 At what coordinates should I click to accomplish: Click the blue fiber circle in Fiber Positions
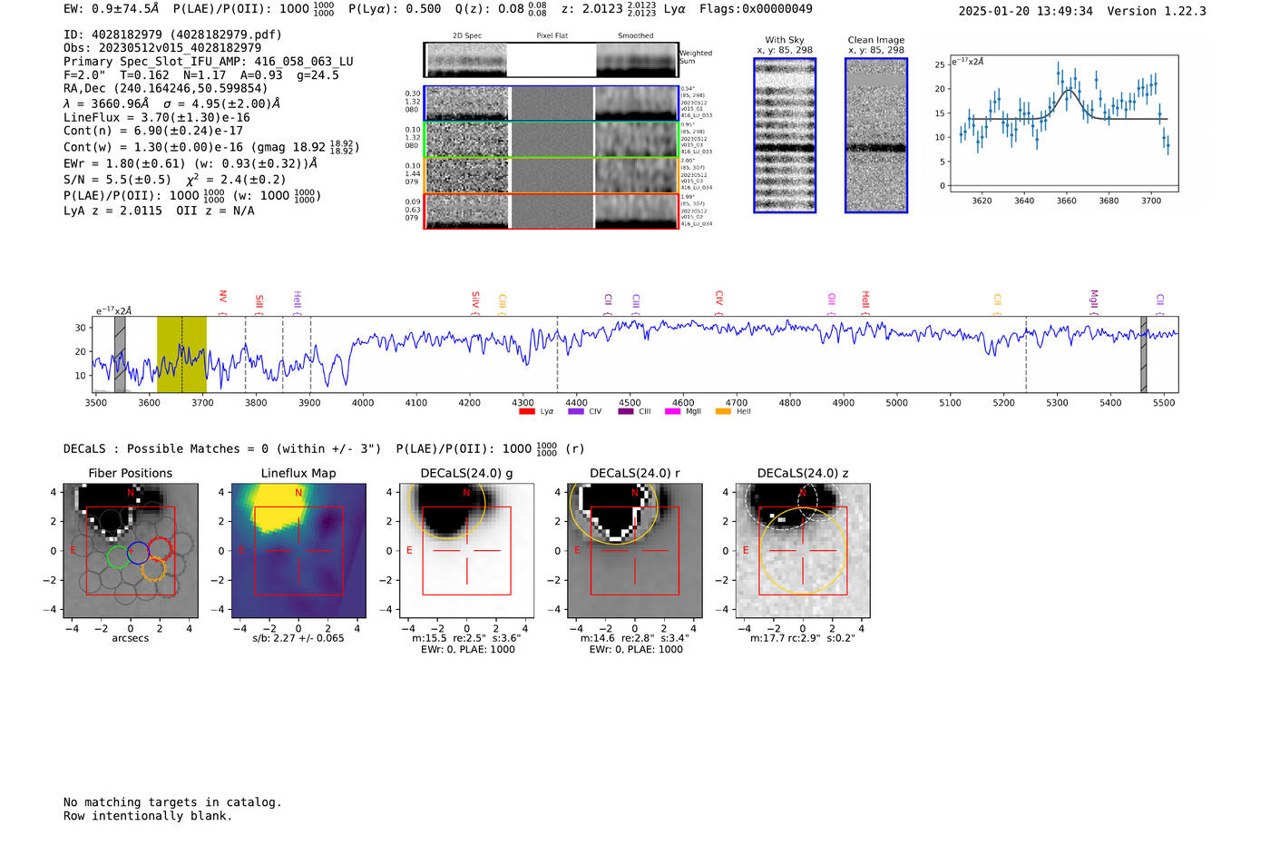tap(138, 552)
